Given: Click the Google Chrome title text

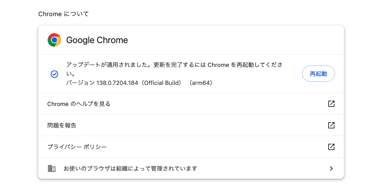Looking at the screenshot, I should (x=97, y=40).
